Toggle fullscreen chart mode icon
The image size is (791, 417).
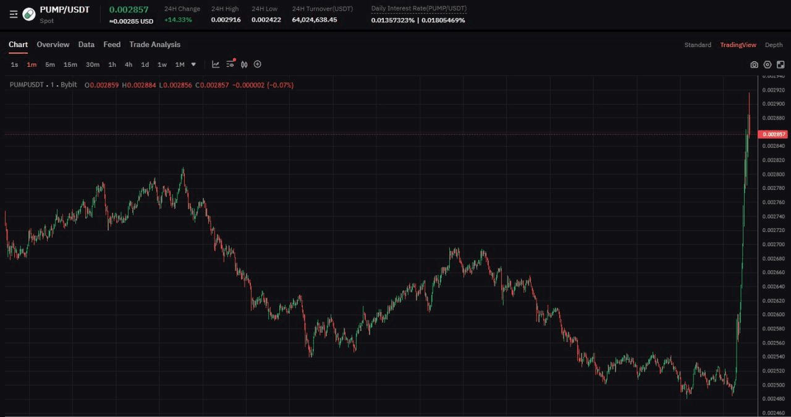[x=780, y=64]
